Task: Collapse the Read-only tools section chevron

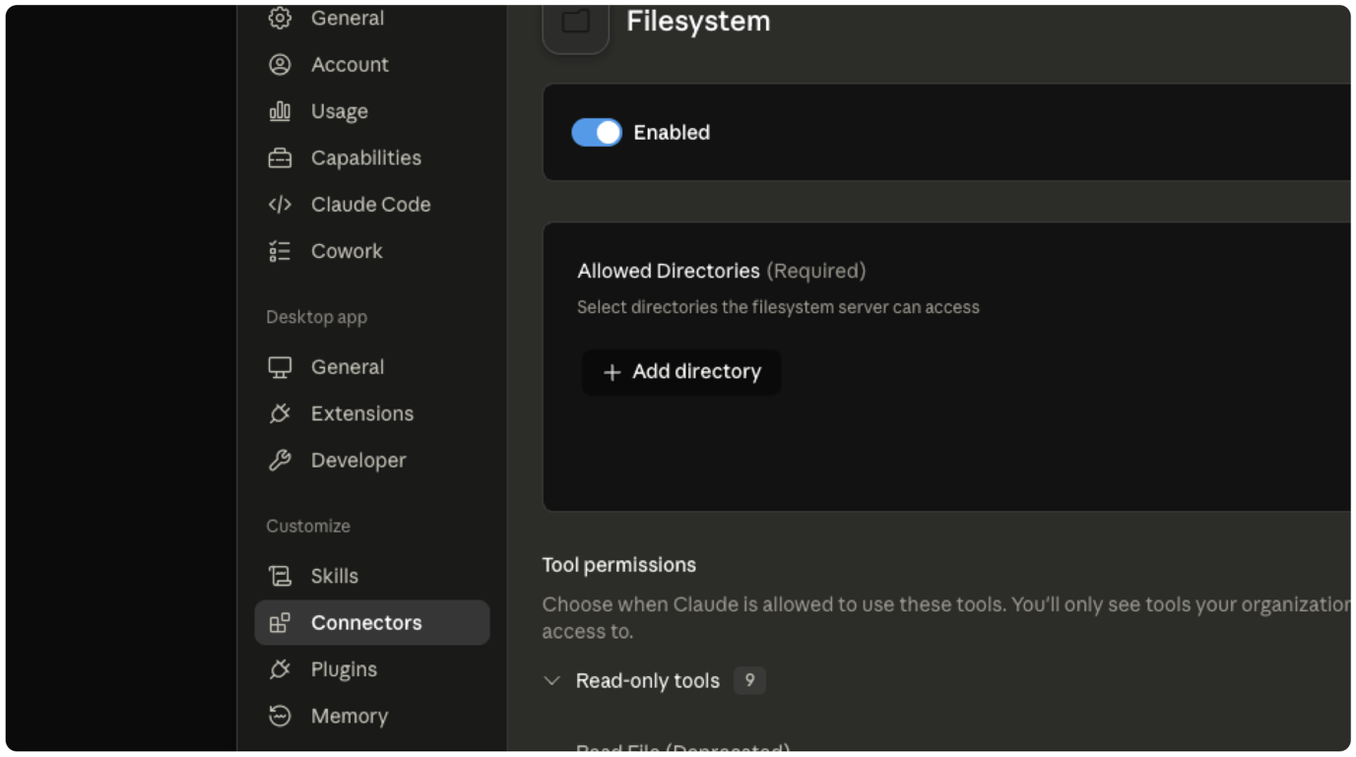Action: (x=552, y=681)
